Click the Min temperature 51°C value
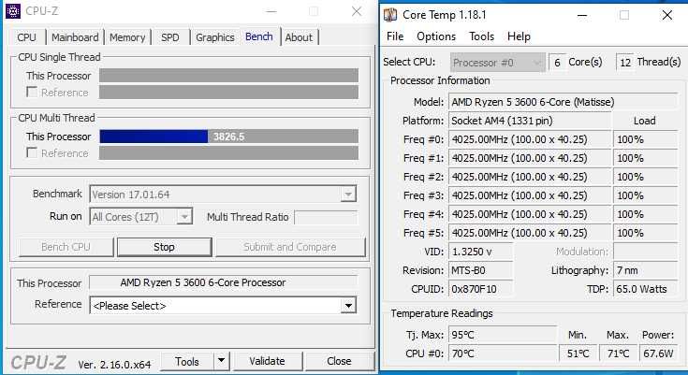 click(578, 353)
